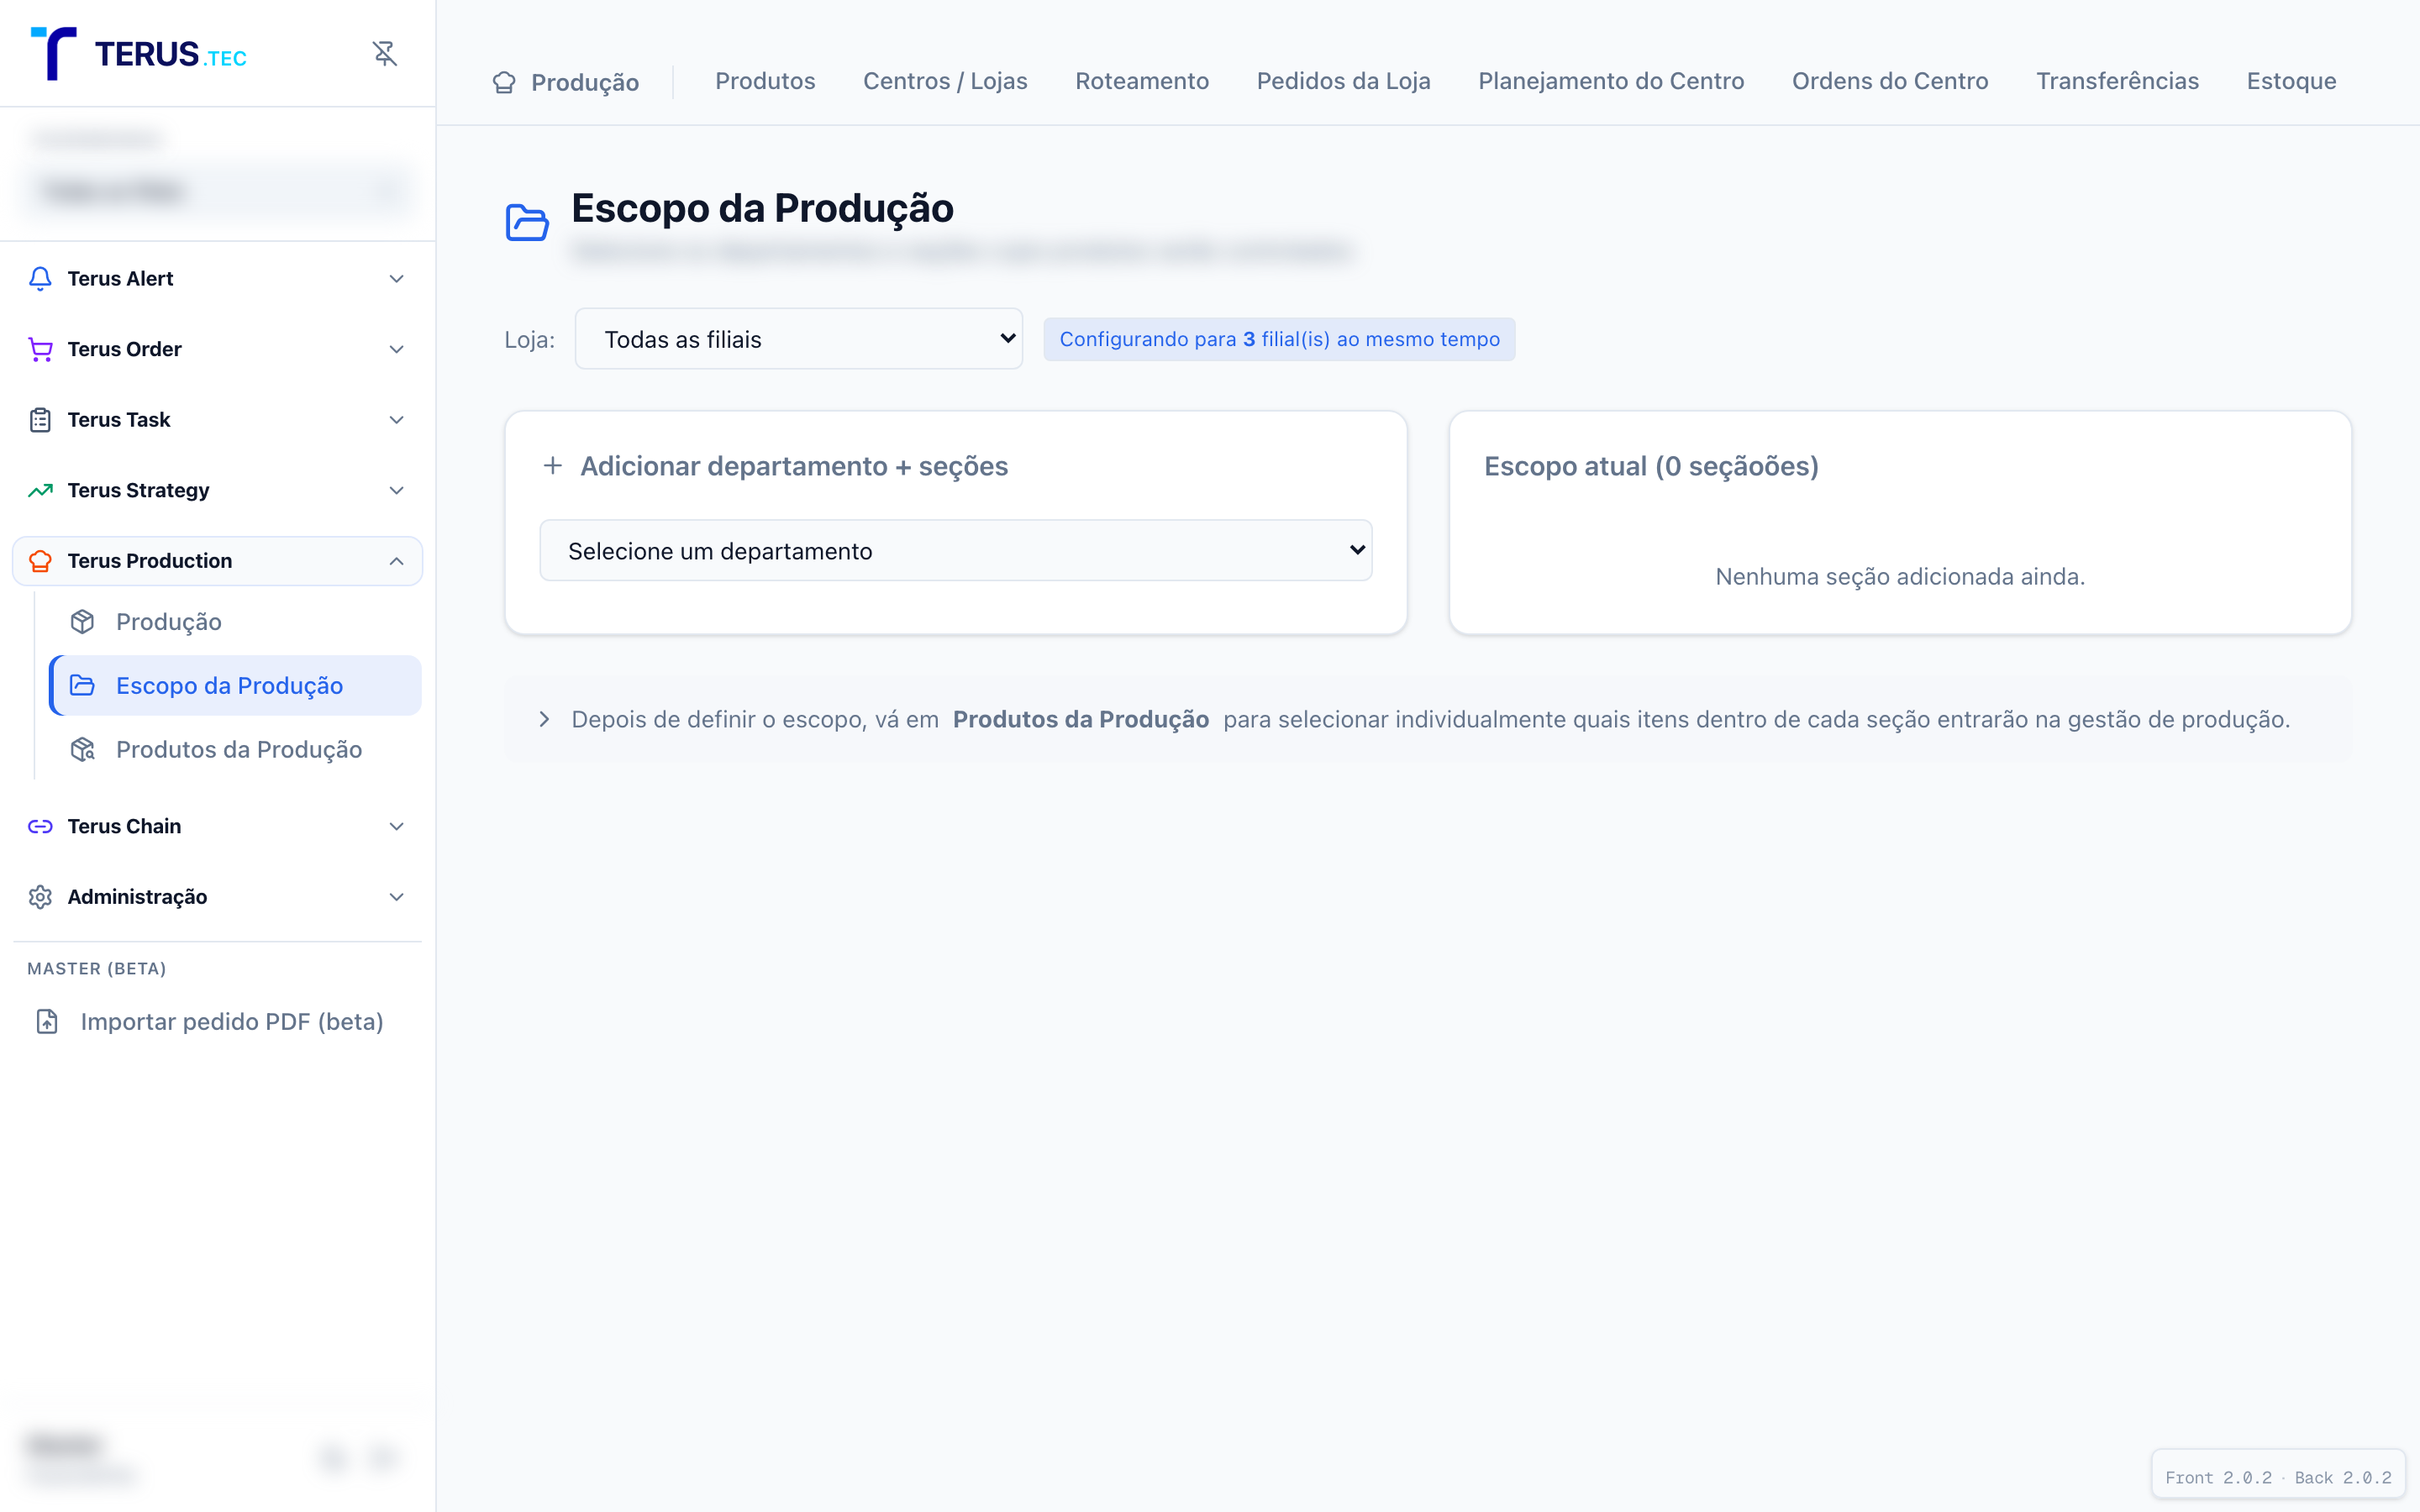
Task: Click the plus icon beside Adicionar departamento
Action: (x=552, y=465)
